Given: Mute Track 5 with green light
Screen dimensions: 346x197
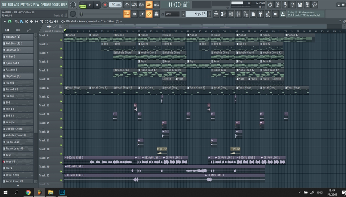Looking at the screenshot, I should click(61, 40).
